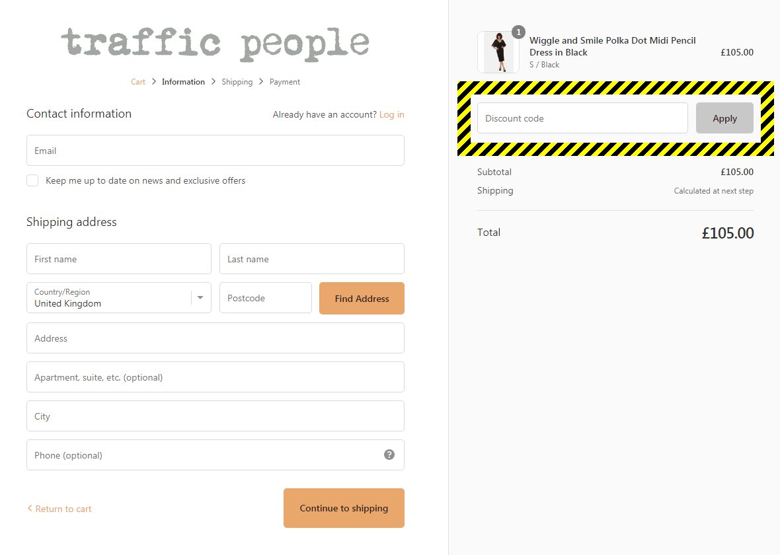Click the Return to cart link
The width and height of the screenshot is (780, 555).
tap(59, 509)
